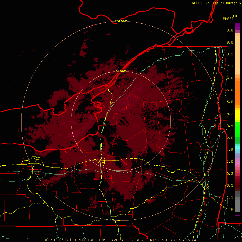The width and height of the screenshot is (242, 242).
Task: Select the bright green segment of the color bar
Action: [237, 130]
